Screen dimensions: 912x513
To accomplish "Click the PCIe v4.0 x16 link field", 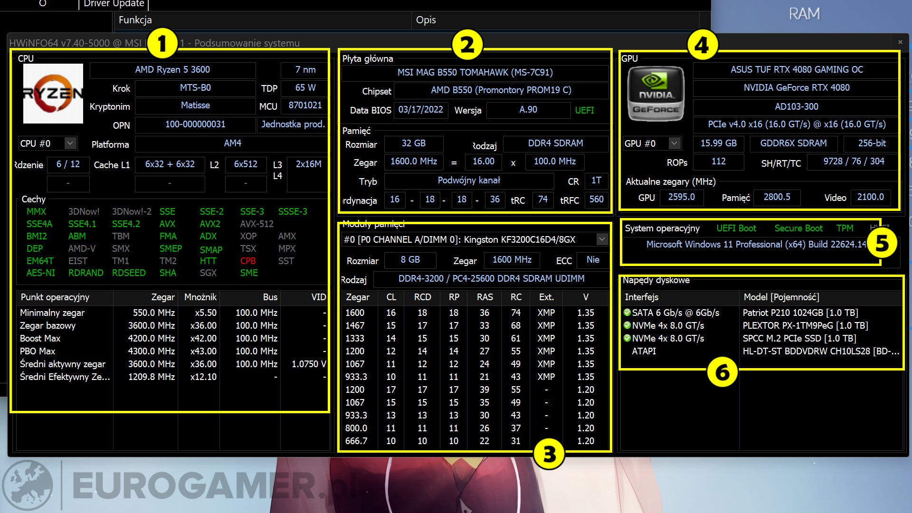I will click(x=797, y=124).
